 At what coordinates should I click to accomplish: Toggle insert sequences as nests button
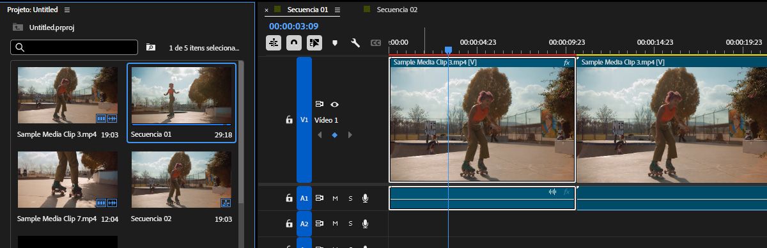coord(274,43)
